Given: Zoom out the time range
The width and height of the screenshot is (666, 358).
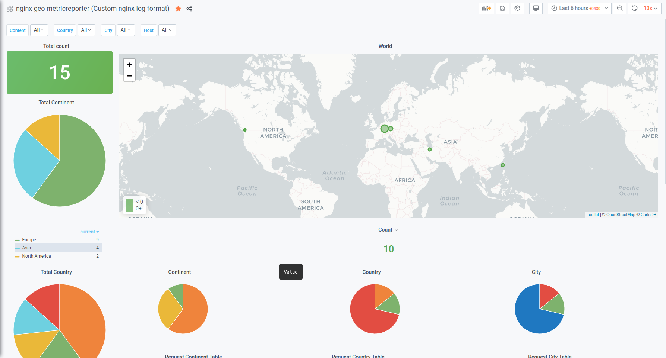Looking at the screenshot, I should (620, 9).
